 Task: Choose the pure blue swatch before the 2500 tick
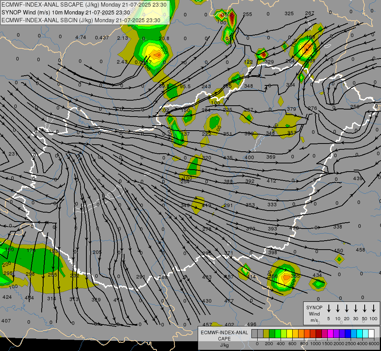click(x=348, y=334)
